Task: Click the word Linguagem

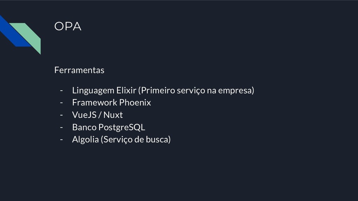Action: 93,90
